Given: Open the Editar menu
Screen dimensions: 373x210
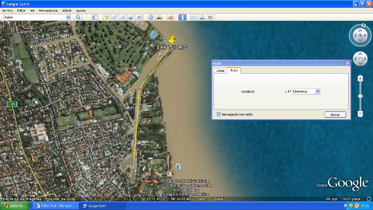Looking at the screenshot, I should pyautogui.click(x=21, y=11).
